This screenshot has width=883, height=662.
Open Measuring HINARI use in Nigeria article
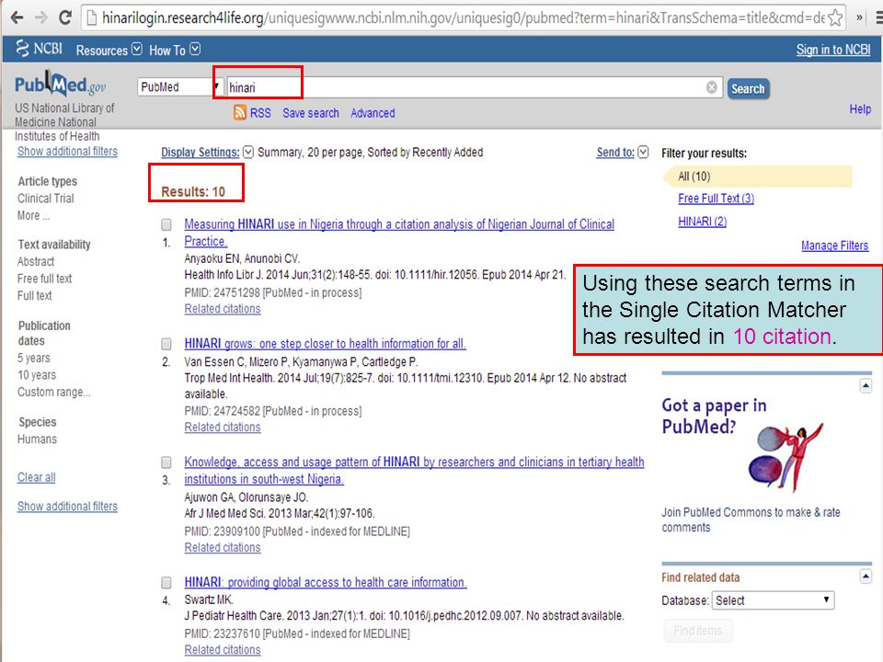399,233
